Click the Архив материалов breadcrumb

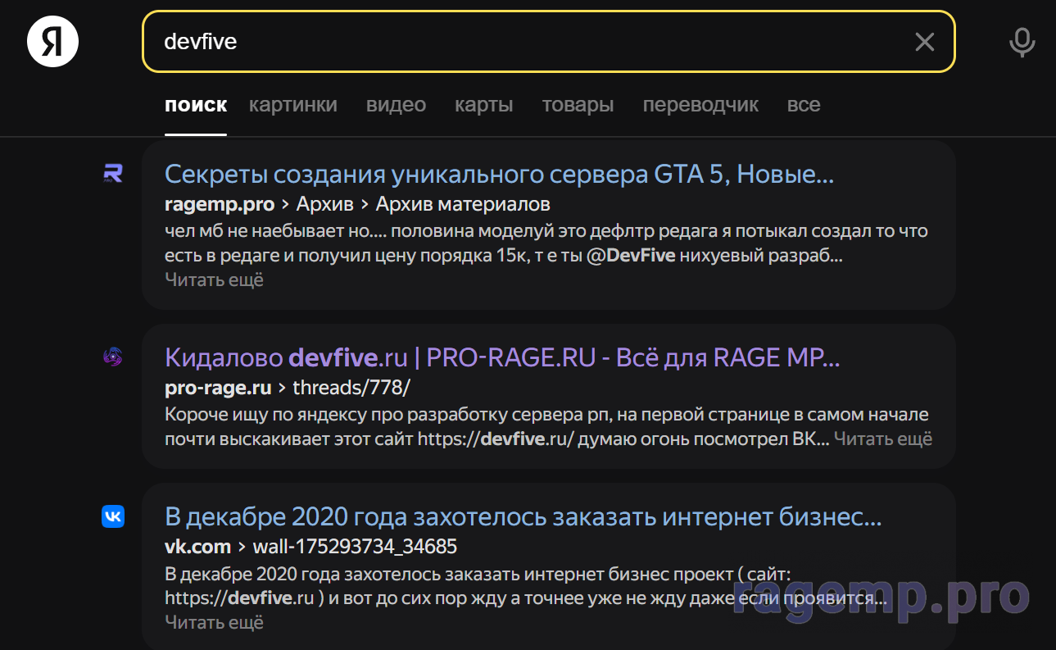click(x=463, y=204)
